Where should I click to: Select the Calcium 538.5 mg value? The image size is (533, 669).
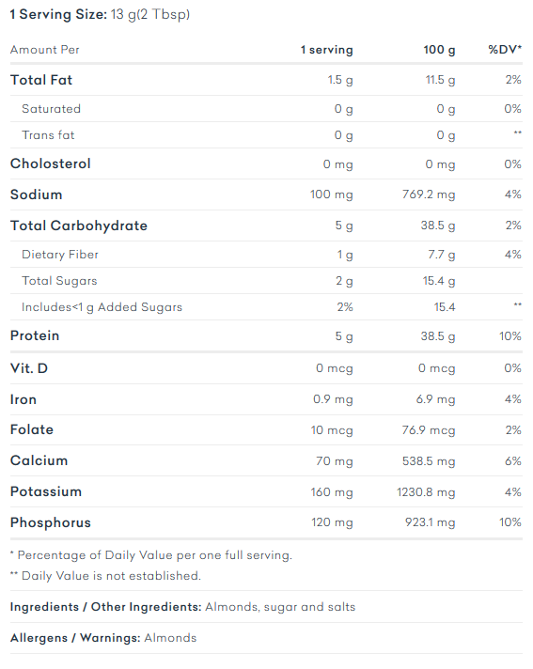point(429,461)
